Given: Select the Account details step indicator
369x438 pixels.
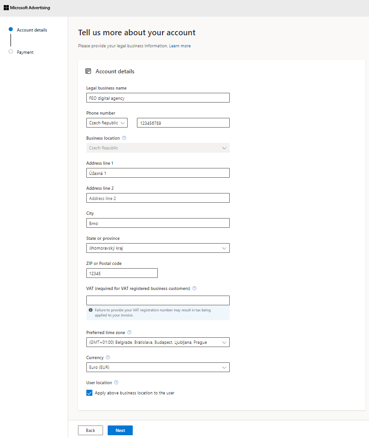Looking at the screenshot, I should (11, 29).
